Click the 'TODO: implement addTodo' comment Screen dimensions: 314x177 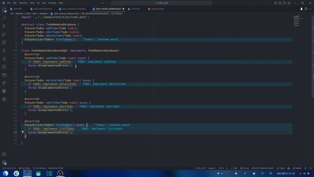point(50,62)
